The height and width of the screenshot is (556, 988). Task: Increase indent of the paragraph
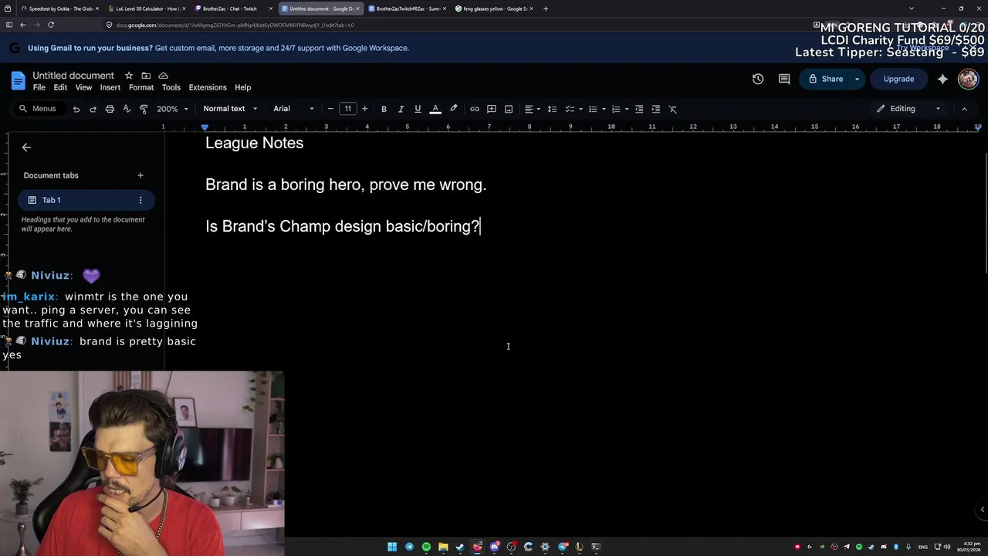pyautogui.click(x=656, y=109)
